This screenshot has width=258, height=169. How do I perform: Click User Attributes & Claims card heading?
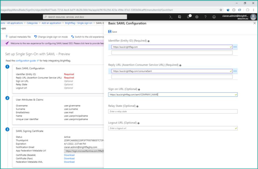[29, 99]
